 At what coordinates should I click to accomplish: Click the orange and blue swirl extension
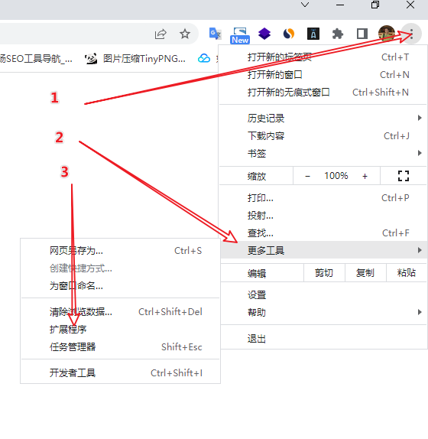[289, 34]
